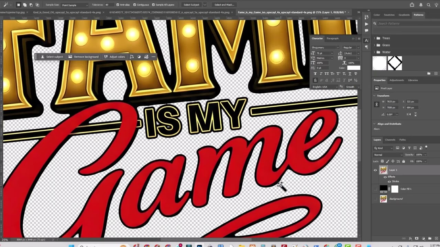440x247 pixels.
Task: Open notifications bell icon
Action: [421, 5]
